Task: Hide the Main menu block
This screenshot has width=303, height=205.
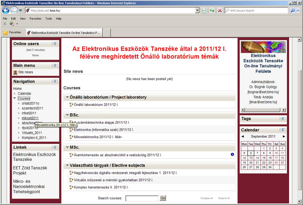Action: point(53,66)
